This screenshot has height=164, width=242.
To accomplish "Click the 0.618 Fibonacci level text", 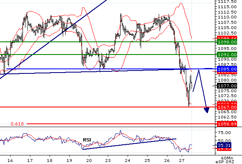I will (x=17, y=124).
